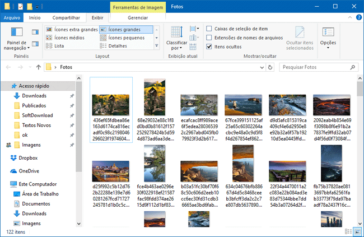Enable Caixas de seleção de item checkbox

[x=209, y=29]
